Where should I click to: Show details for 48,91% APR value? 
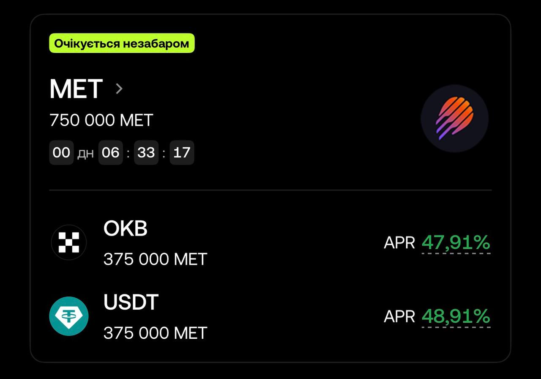tap(456, 316)
